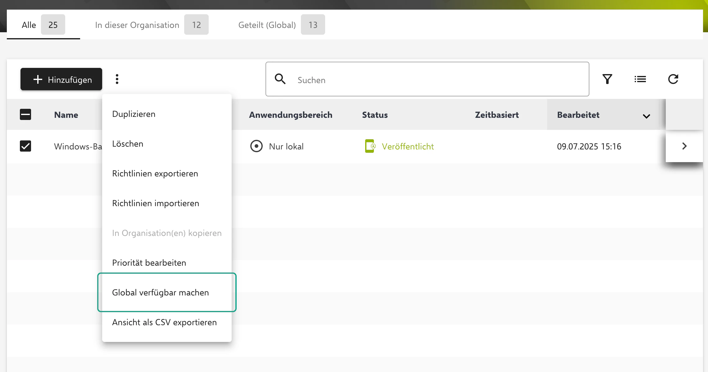The width and height of the screenshot is (708, 372).
Task: Switch to the Alle tab
Action: click(43, 25)
